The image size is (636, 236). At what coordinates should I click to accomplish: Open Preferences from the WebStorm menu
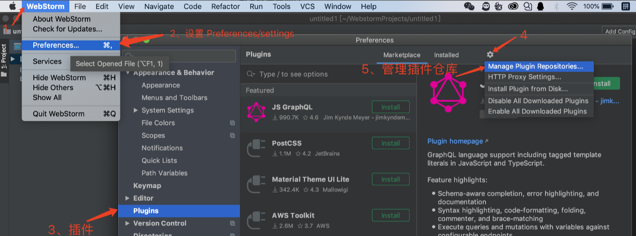(71, 45)
